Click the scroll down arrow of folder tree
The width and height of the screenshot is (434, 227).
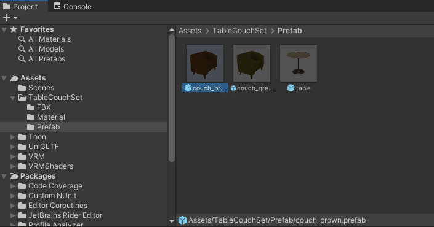click(172, 221)
